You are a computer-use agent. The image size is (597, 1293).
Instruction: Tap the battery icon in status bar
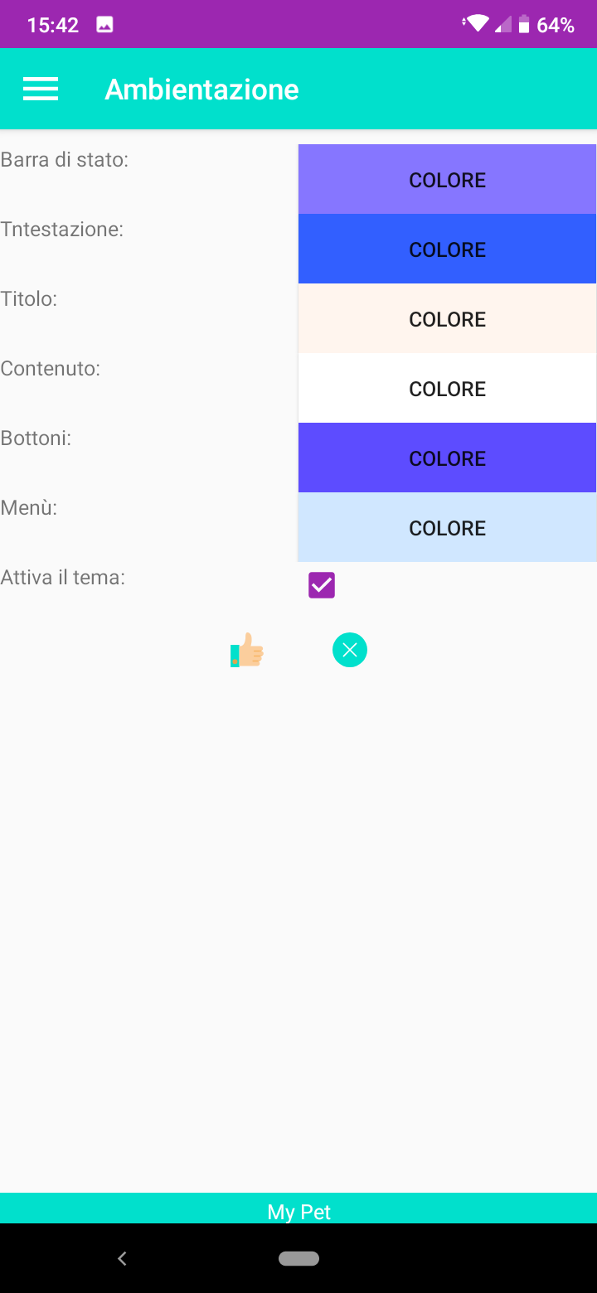click(x=524, y=25)
